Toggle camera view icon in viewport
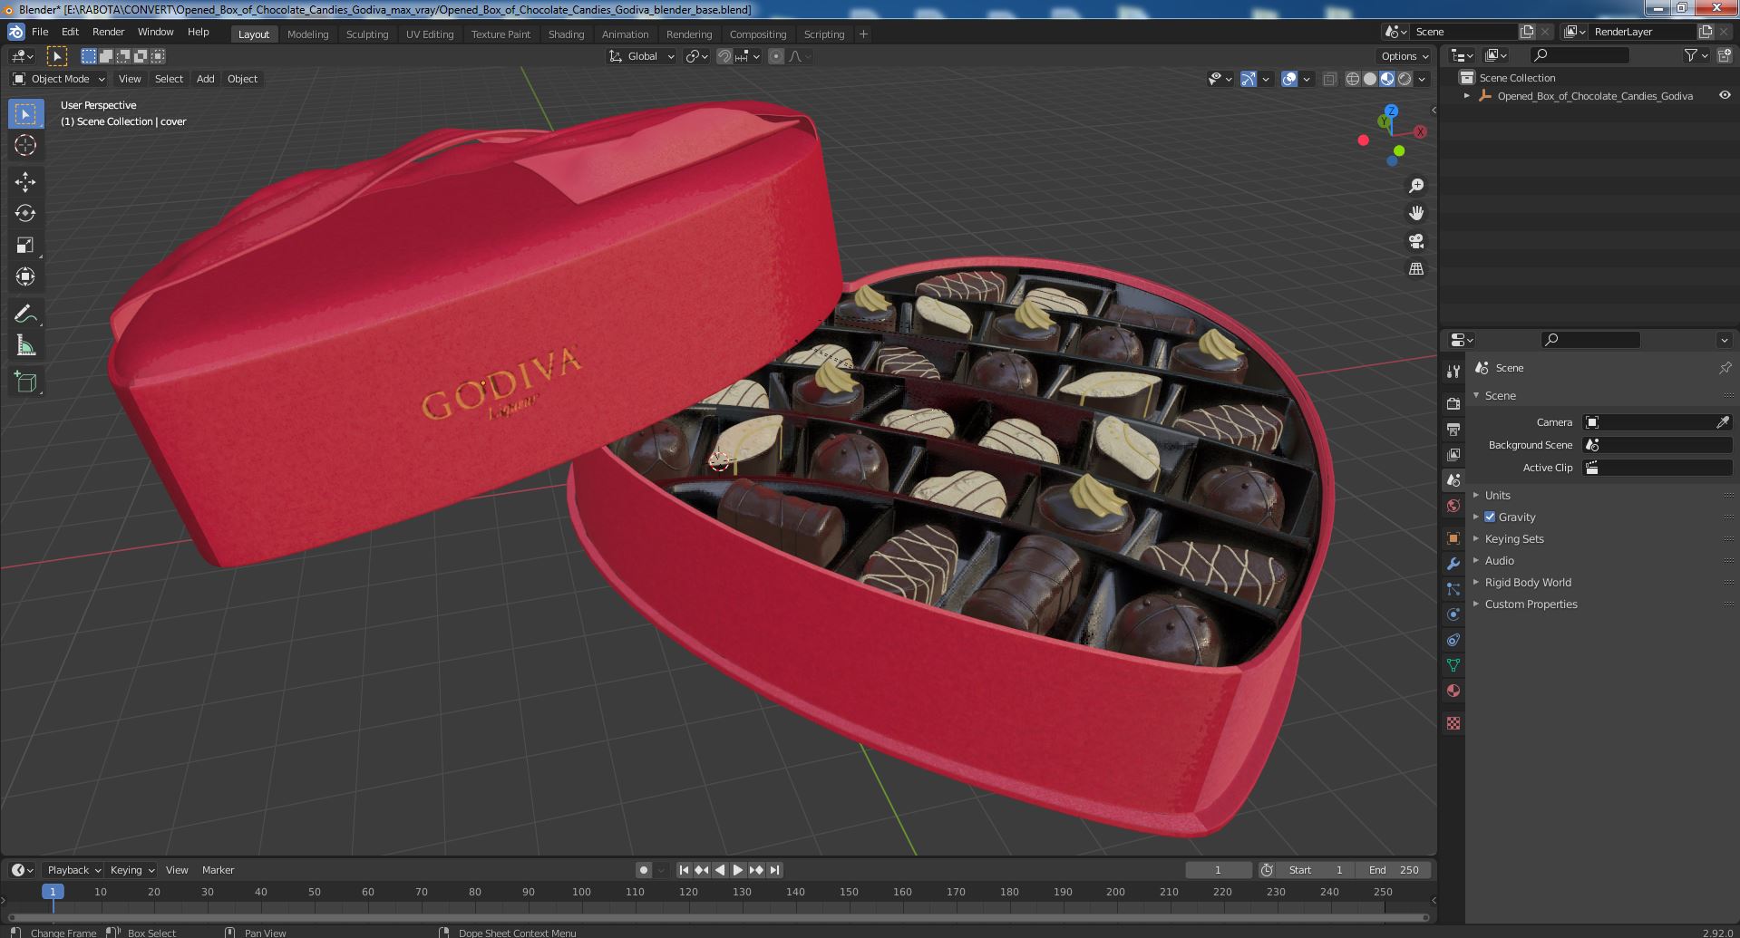 [x=1416, y=241]
